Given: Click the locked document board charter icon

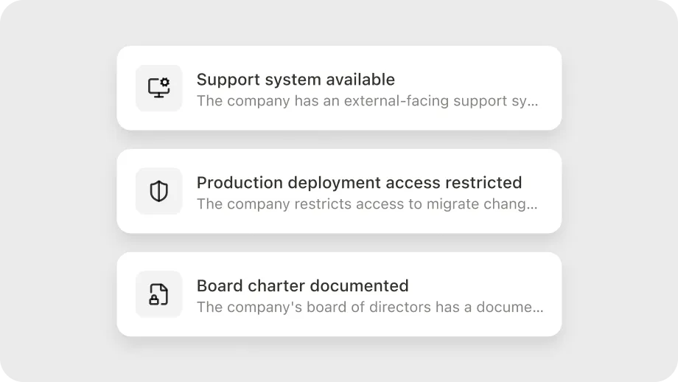Looking at the screenshot, I should (158, 294).
